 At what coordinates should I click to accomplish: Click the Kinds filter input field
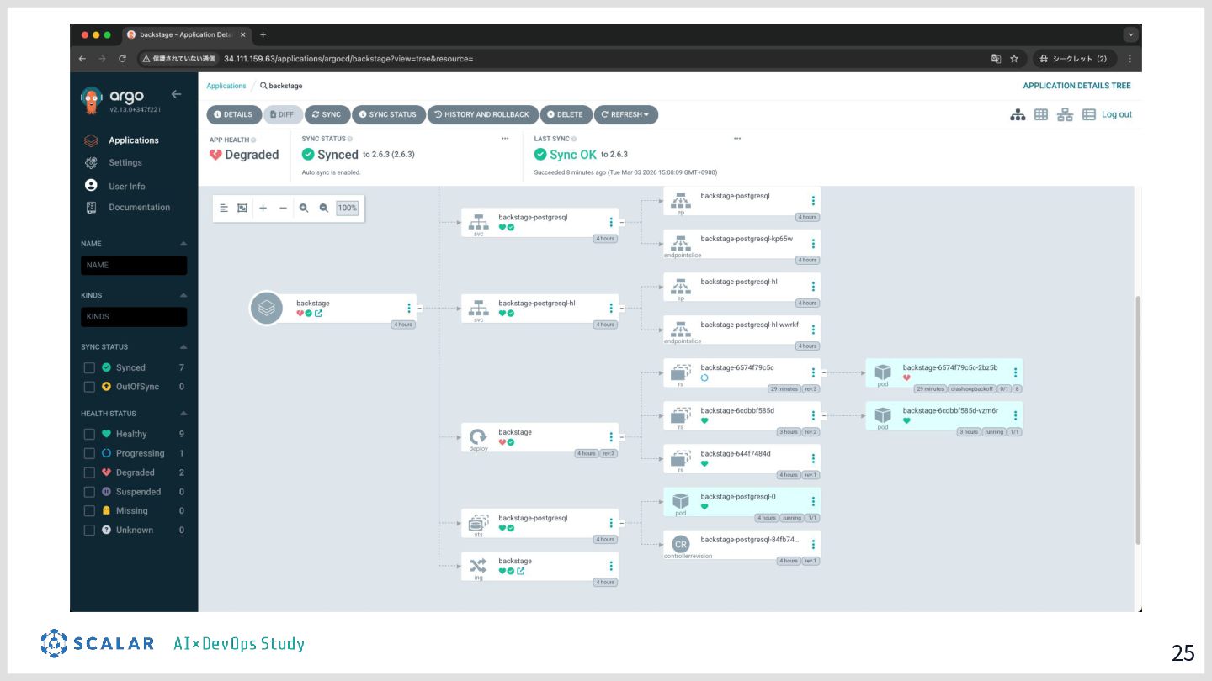[134, 317]
